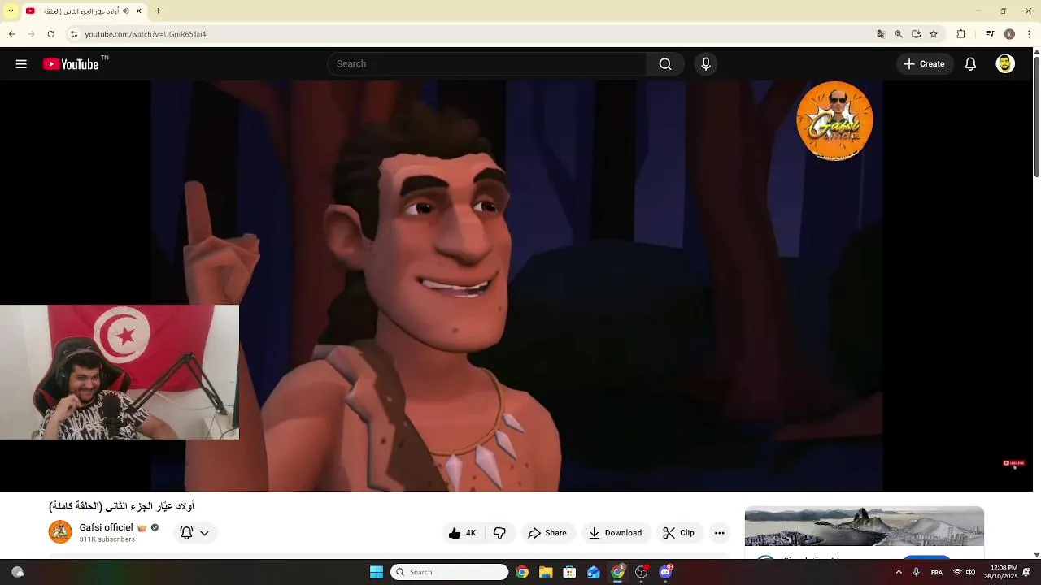
Task: Create a Clip of the video
Action: click(x=679, y=533)
